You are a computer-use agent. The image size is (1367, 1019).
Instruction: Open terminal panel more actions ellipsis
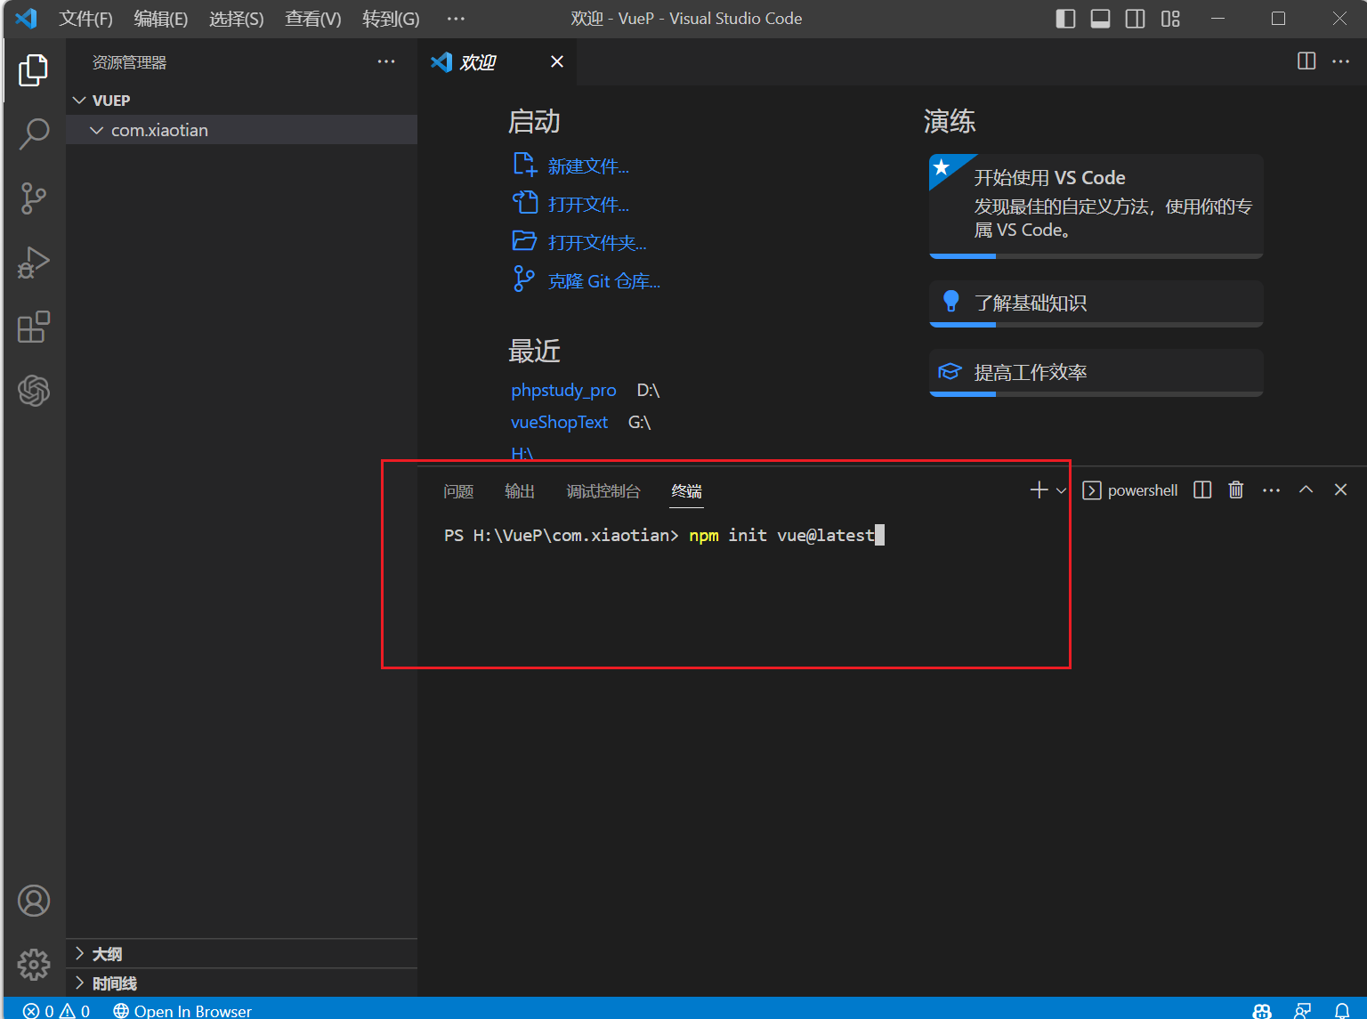tap(1272, 490)
